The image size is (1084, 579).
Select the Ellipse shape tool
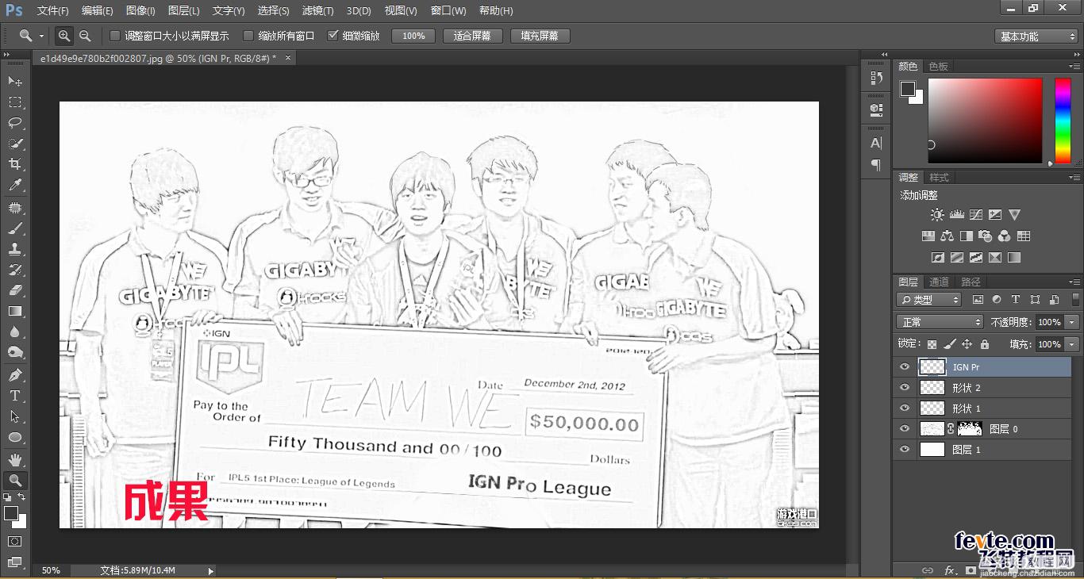click(x=14, y=436)
